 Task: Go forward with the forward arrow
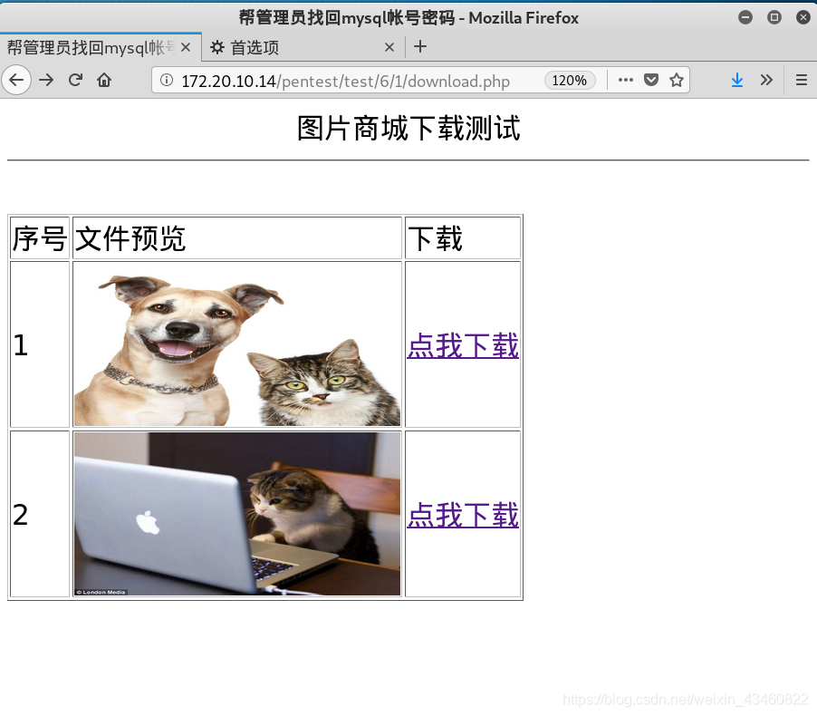(46, 80)
